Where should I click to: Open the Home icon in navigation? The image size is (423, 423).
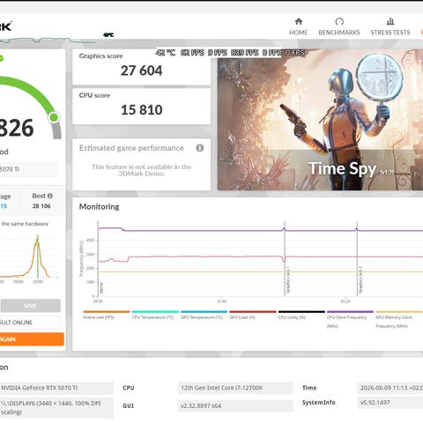point(299,21)
